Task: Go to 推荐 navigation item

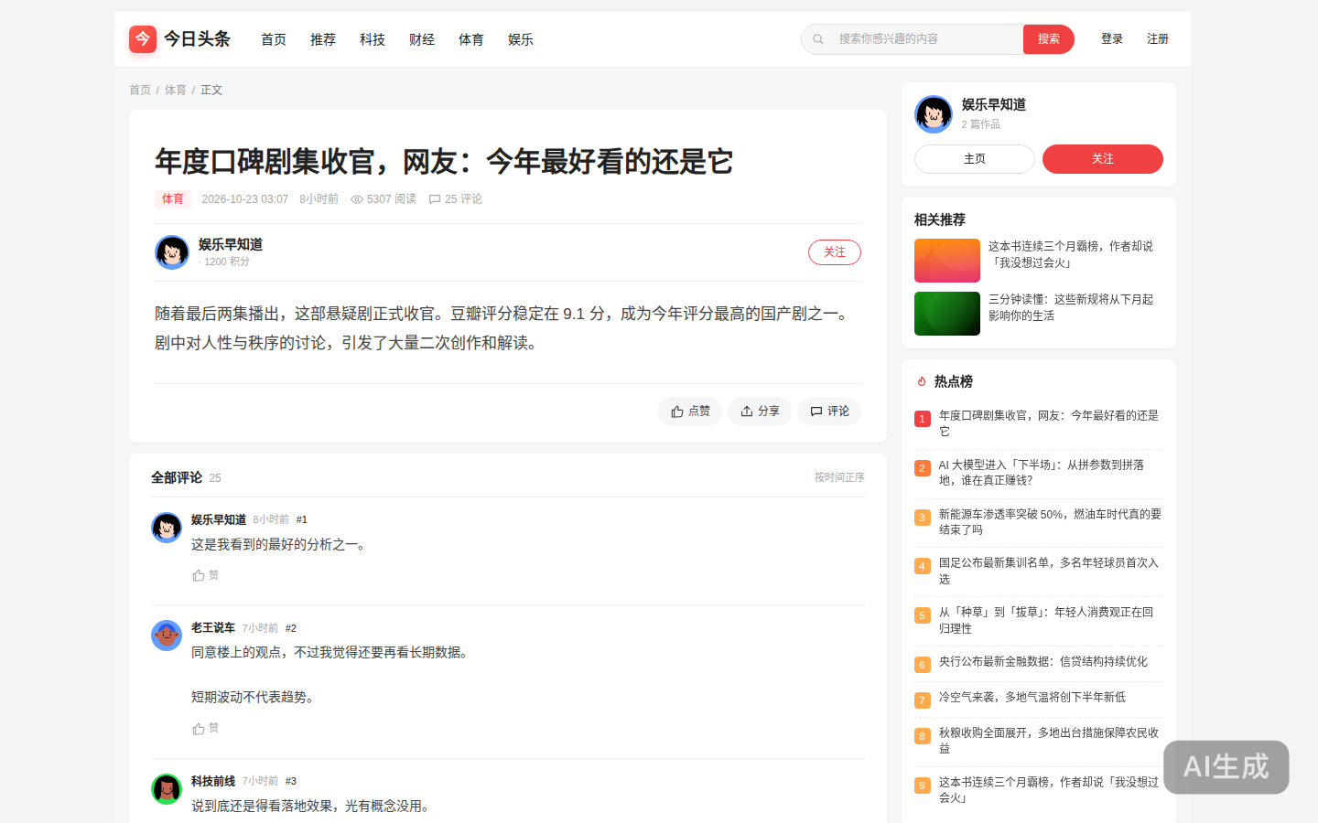Action: pyautogui.click(x=323, y=39)
